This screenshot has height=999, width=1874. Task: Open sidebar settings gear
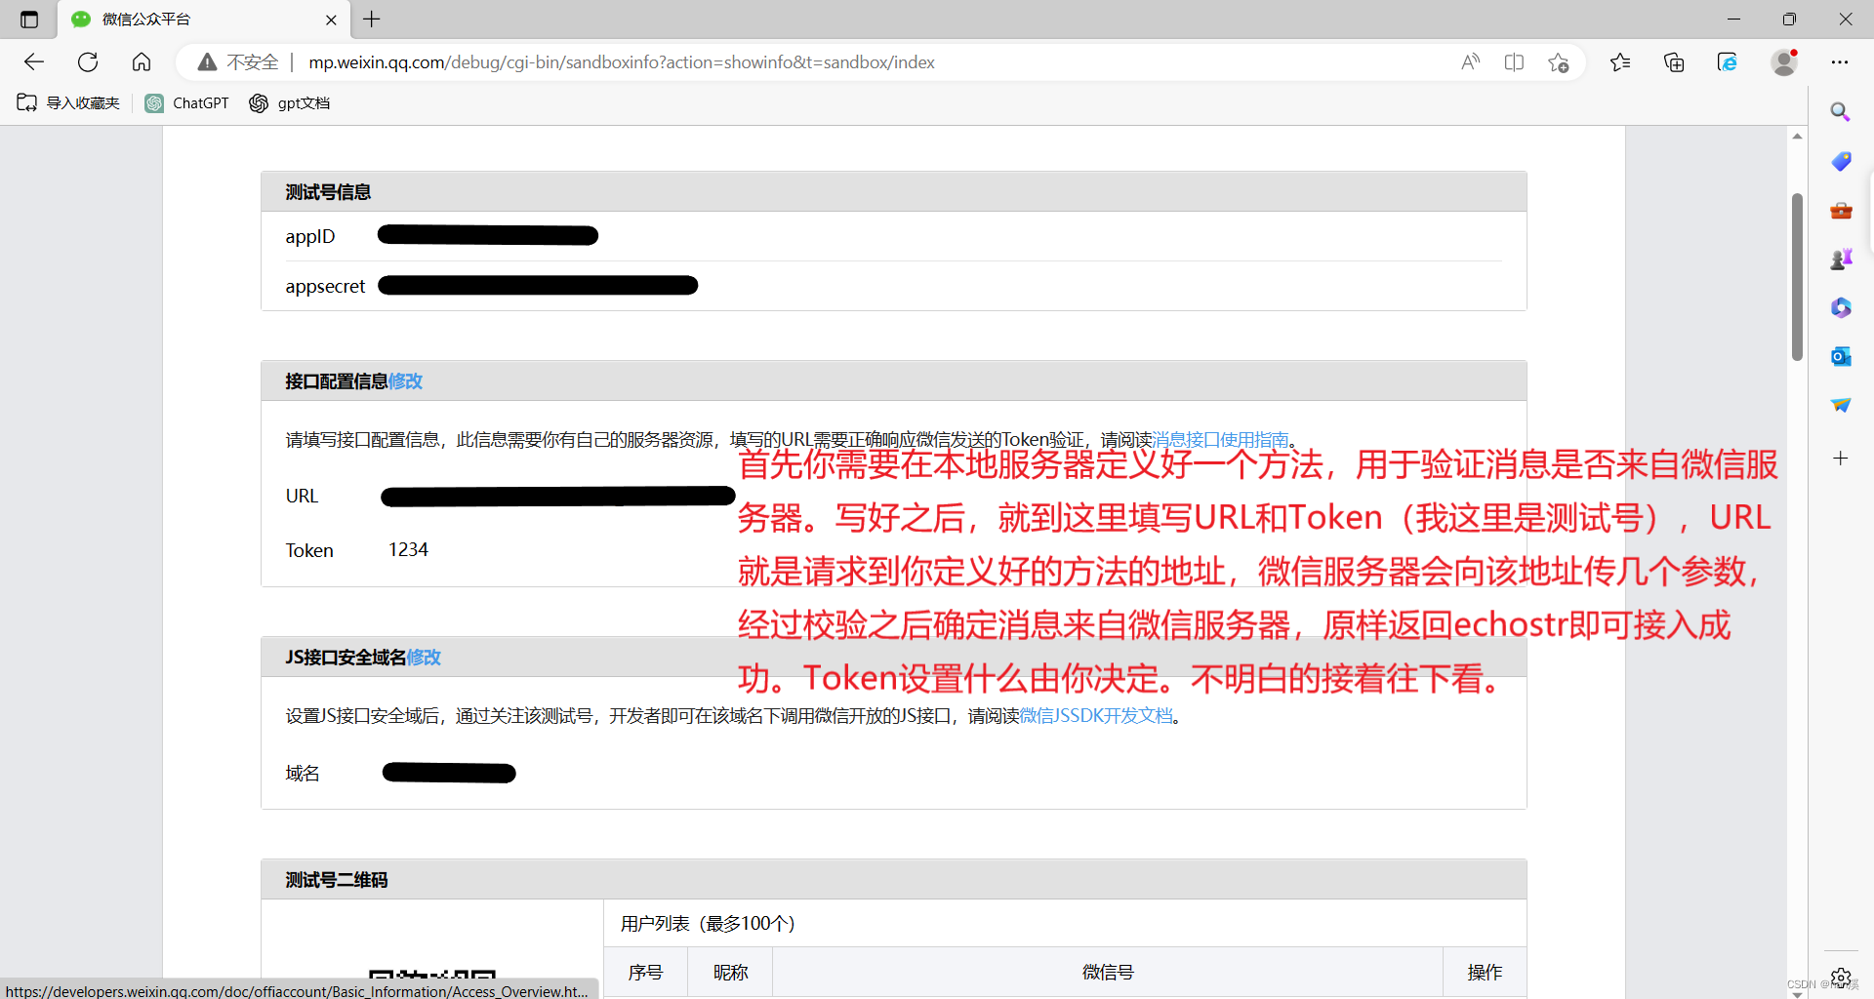(1841, 977)
